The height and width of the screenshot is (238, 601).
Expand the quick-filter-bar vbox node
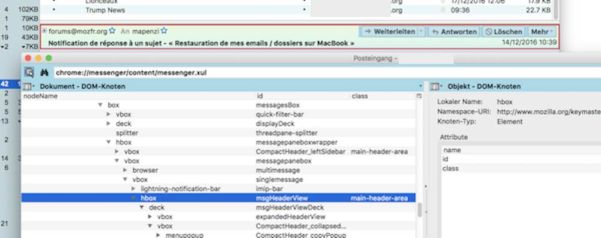(x=108, y=114)
